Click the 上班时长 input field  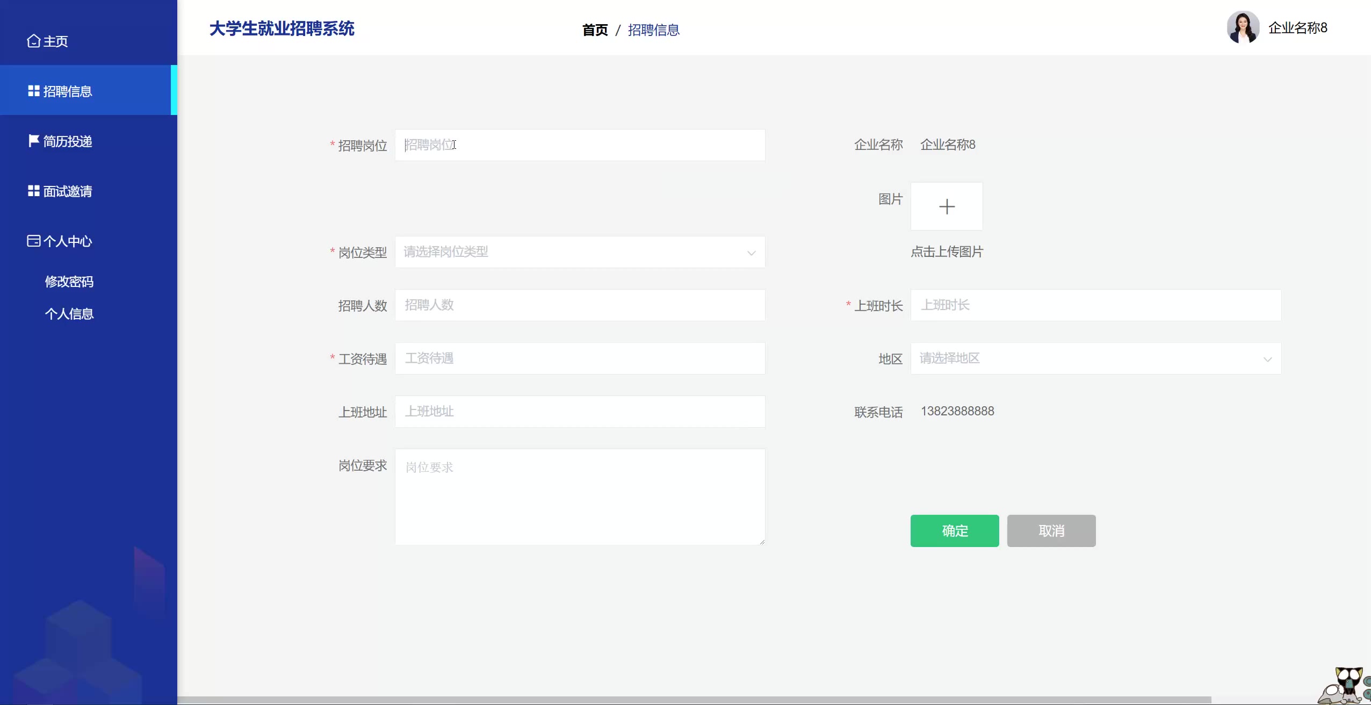tap(1095, 305)
